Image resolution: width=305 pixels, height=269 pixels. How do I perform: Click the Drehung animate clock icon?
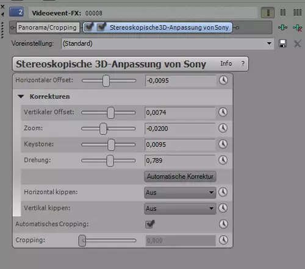pos(223,160)
